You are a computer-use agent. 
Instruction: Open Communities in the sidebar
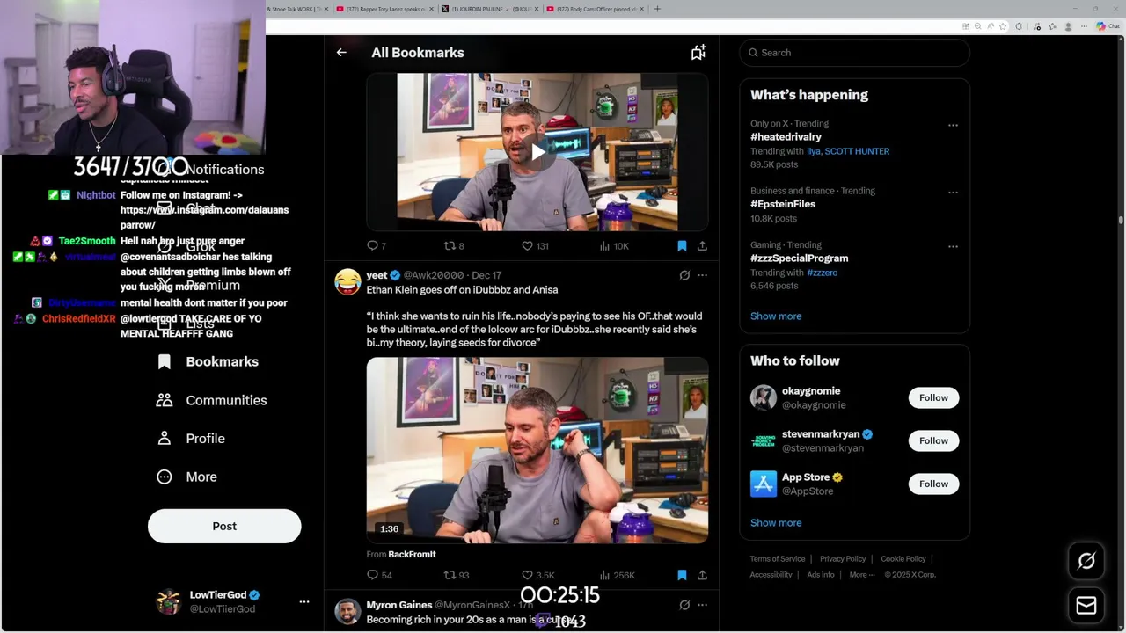click(211, 400)
